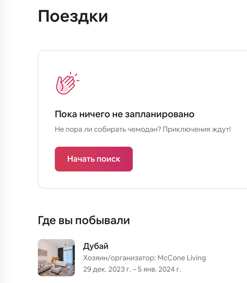The image size is (247, 283).
Task: Click the Где вы побывали section heading
Action: pos(84,220)
